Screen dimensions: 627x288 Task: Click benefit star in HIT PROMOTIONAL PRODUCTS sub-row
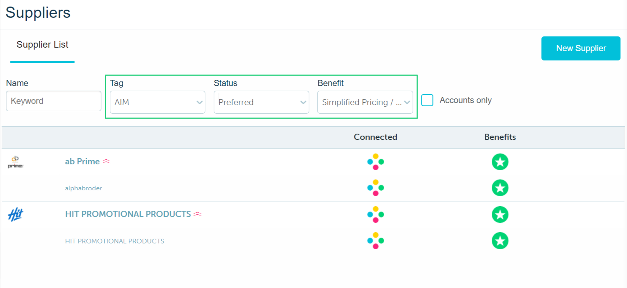tap(500, 241)
